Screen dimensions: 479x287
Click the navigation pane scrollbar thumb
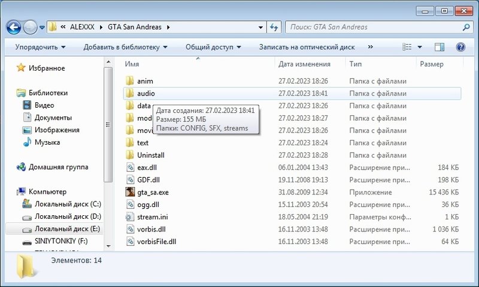108,124
